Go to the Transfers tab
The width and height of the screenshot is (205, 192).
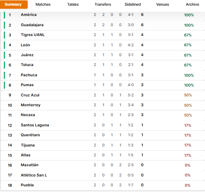103,5
